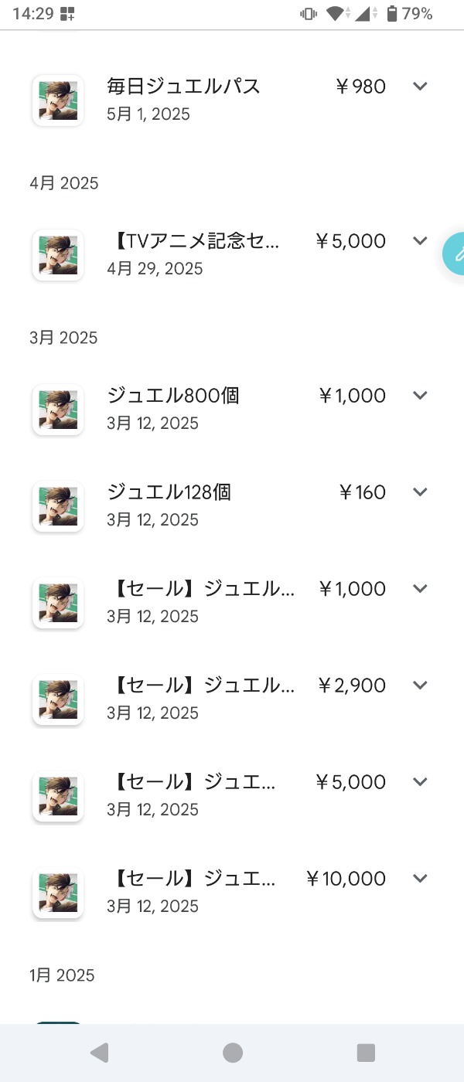Tap the app icon beside ジュエル128個
This screenshot has width=464, height=1082.
(x=58, y=506)
